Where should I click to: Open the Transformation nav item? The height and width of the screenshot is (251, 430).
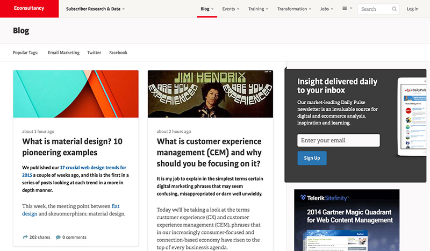point(292,9)
